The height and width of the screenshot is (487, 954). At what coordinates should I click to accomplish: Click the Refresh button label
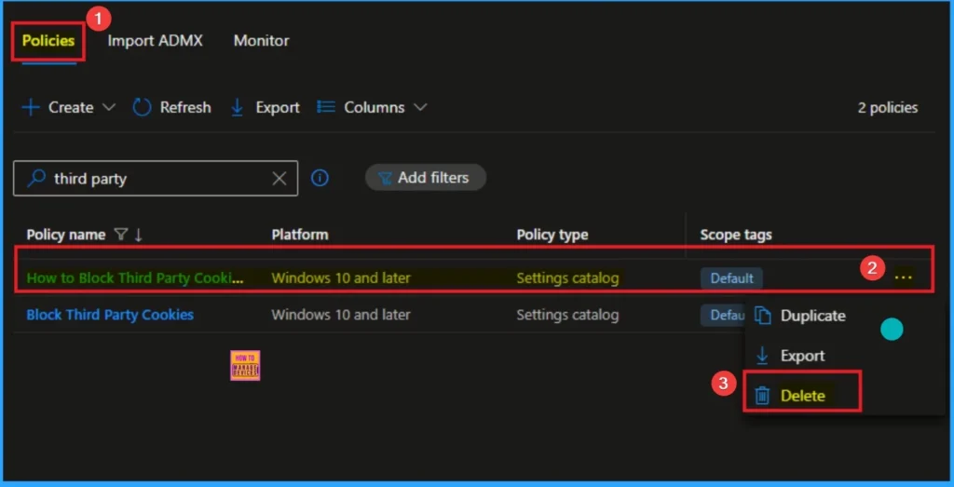coord(185,108)
